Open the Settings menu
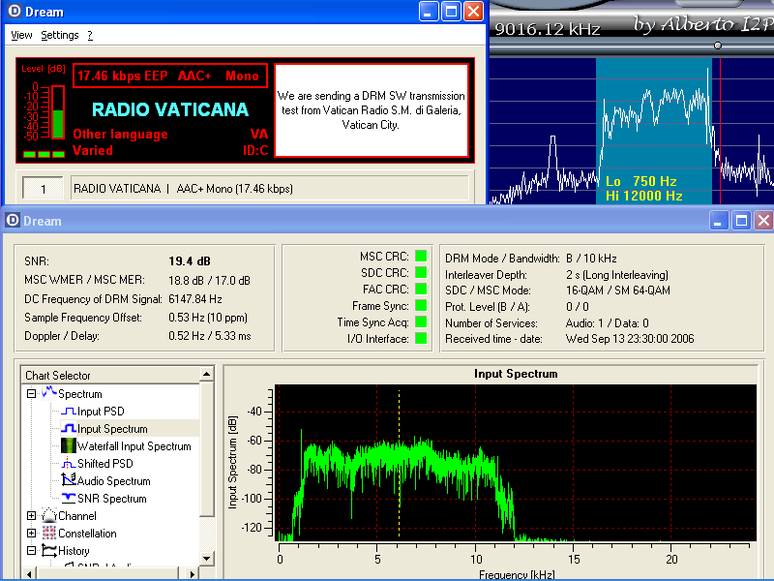 pyautogui.click(x=60, y=35)
